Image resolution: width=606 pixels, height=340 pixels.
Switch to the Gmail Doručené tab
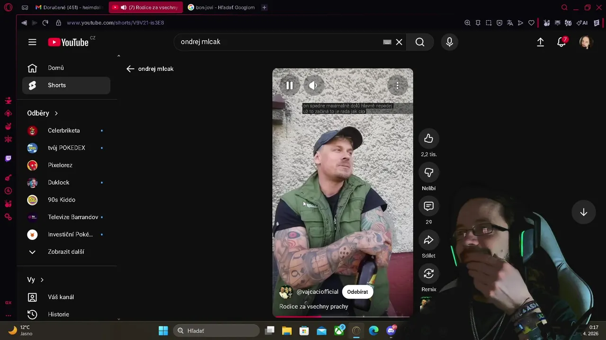tap(70, 8)
